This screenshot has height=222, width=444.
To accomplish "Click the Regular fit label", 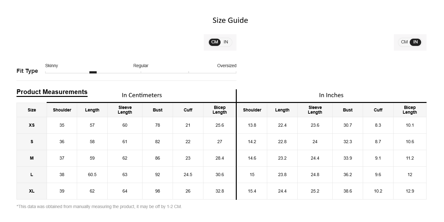I will 141,66.
